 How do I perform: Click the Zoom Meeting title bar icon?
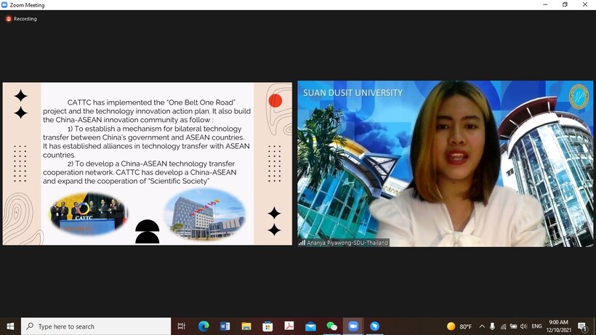(x=4, y=5)
